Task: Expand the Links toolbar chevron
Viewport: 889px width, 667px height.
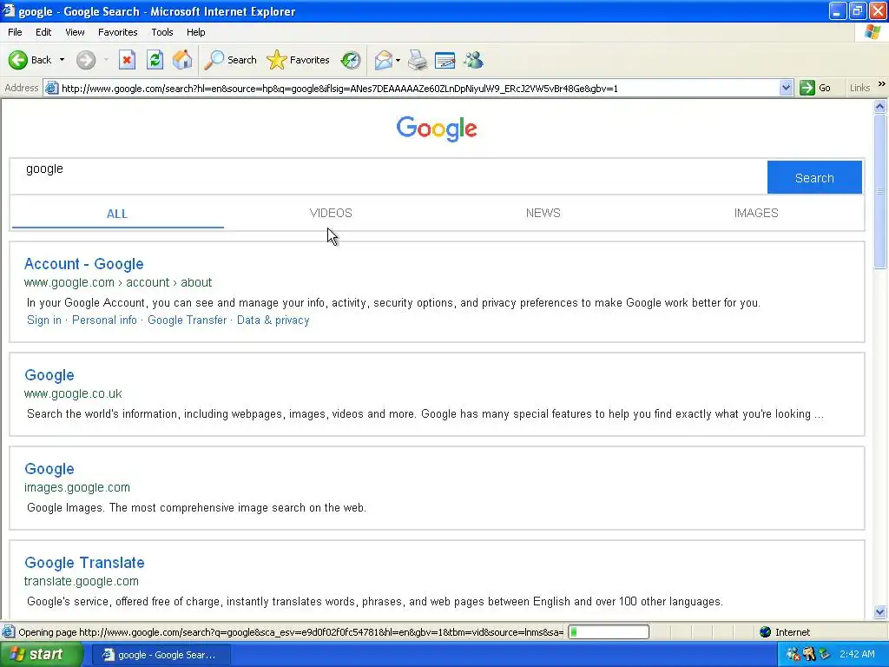Action: click(882, 84)
